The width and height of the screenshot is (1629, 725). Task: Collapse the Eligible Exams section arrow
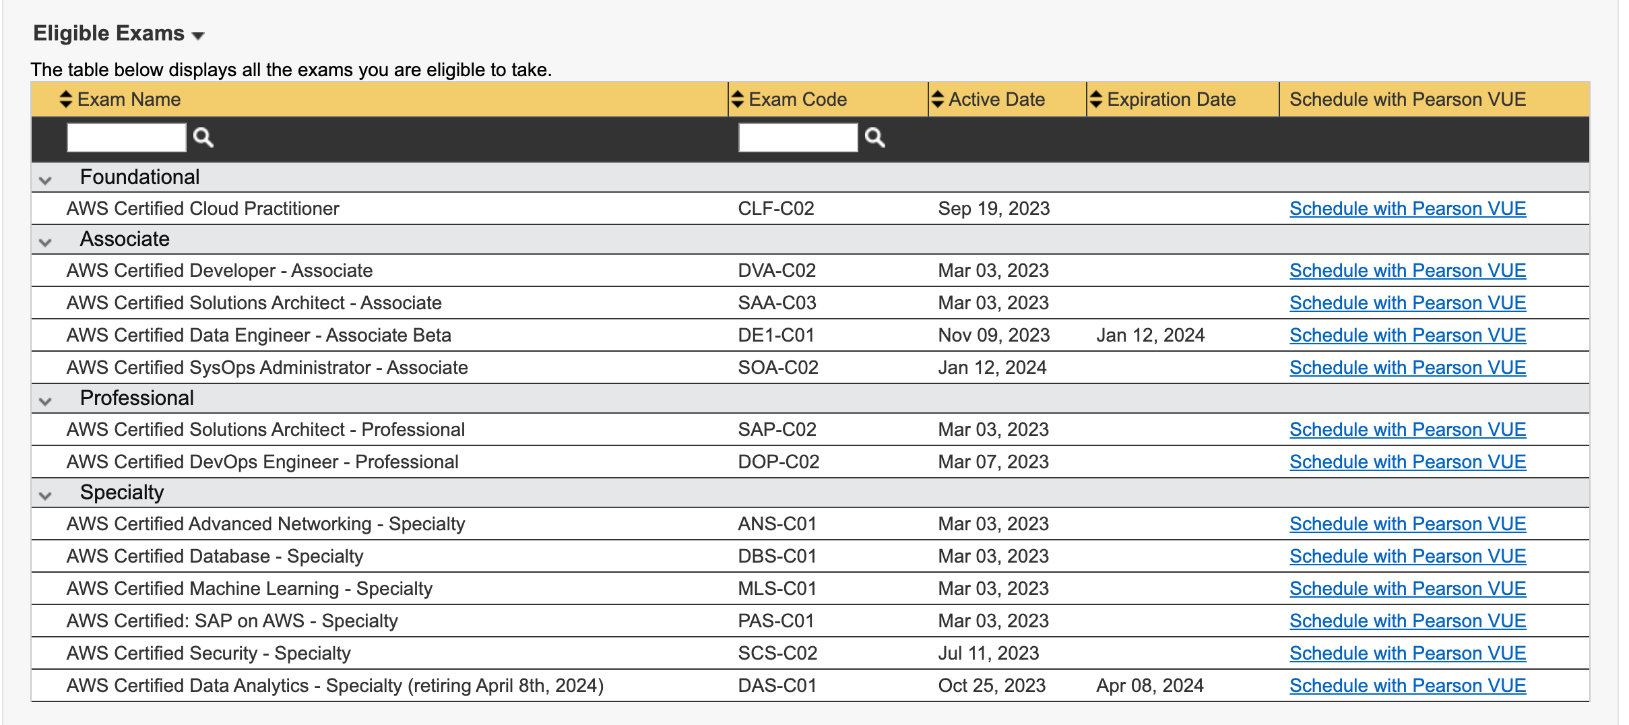click(198, 36)
